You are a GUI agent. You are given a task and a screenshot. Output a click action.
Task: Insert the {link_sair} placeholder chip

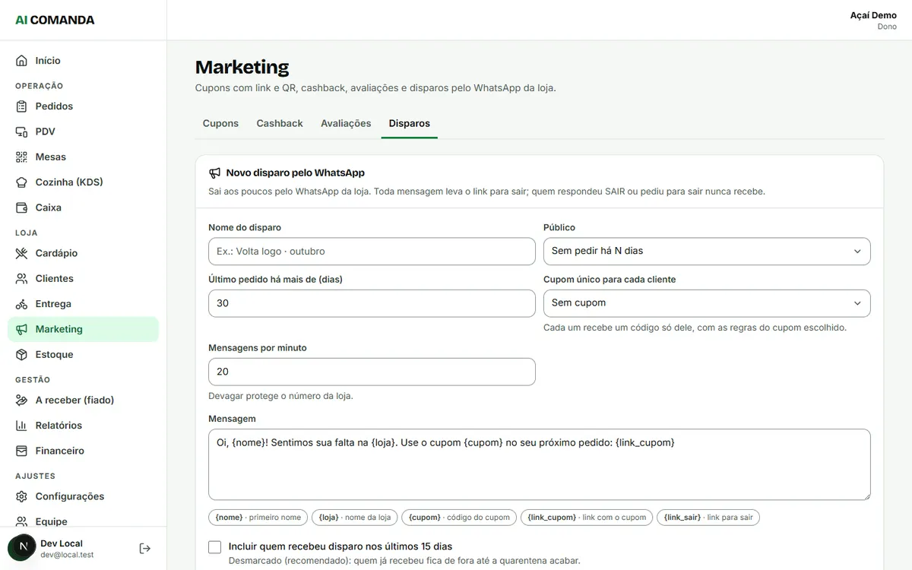click(x=708, y=518)
